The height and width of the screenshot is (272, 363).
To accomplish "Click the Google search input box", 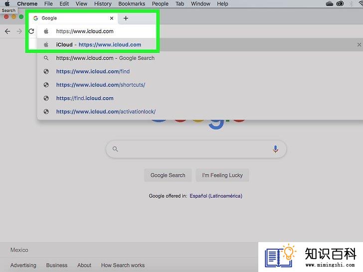I will coord(196,149).
